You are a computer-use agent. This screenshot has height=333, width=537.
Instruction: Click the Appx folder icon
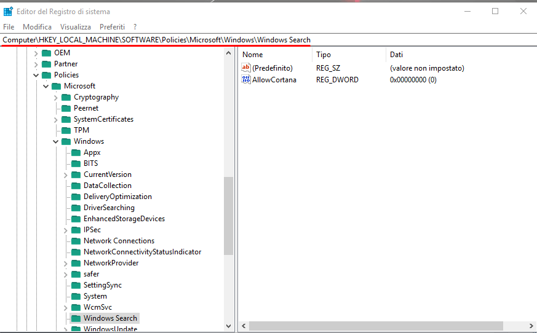pyautogui.click(x=76, y=152)
